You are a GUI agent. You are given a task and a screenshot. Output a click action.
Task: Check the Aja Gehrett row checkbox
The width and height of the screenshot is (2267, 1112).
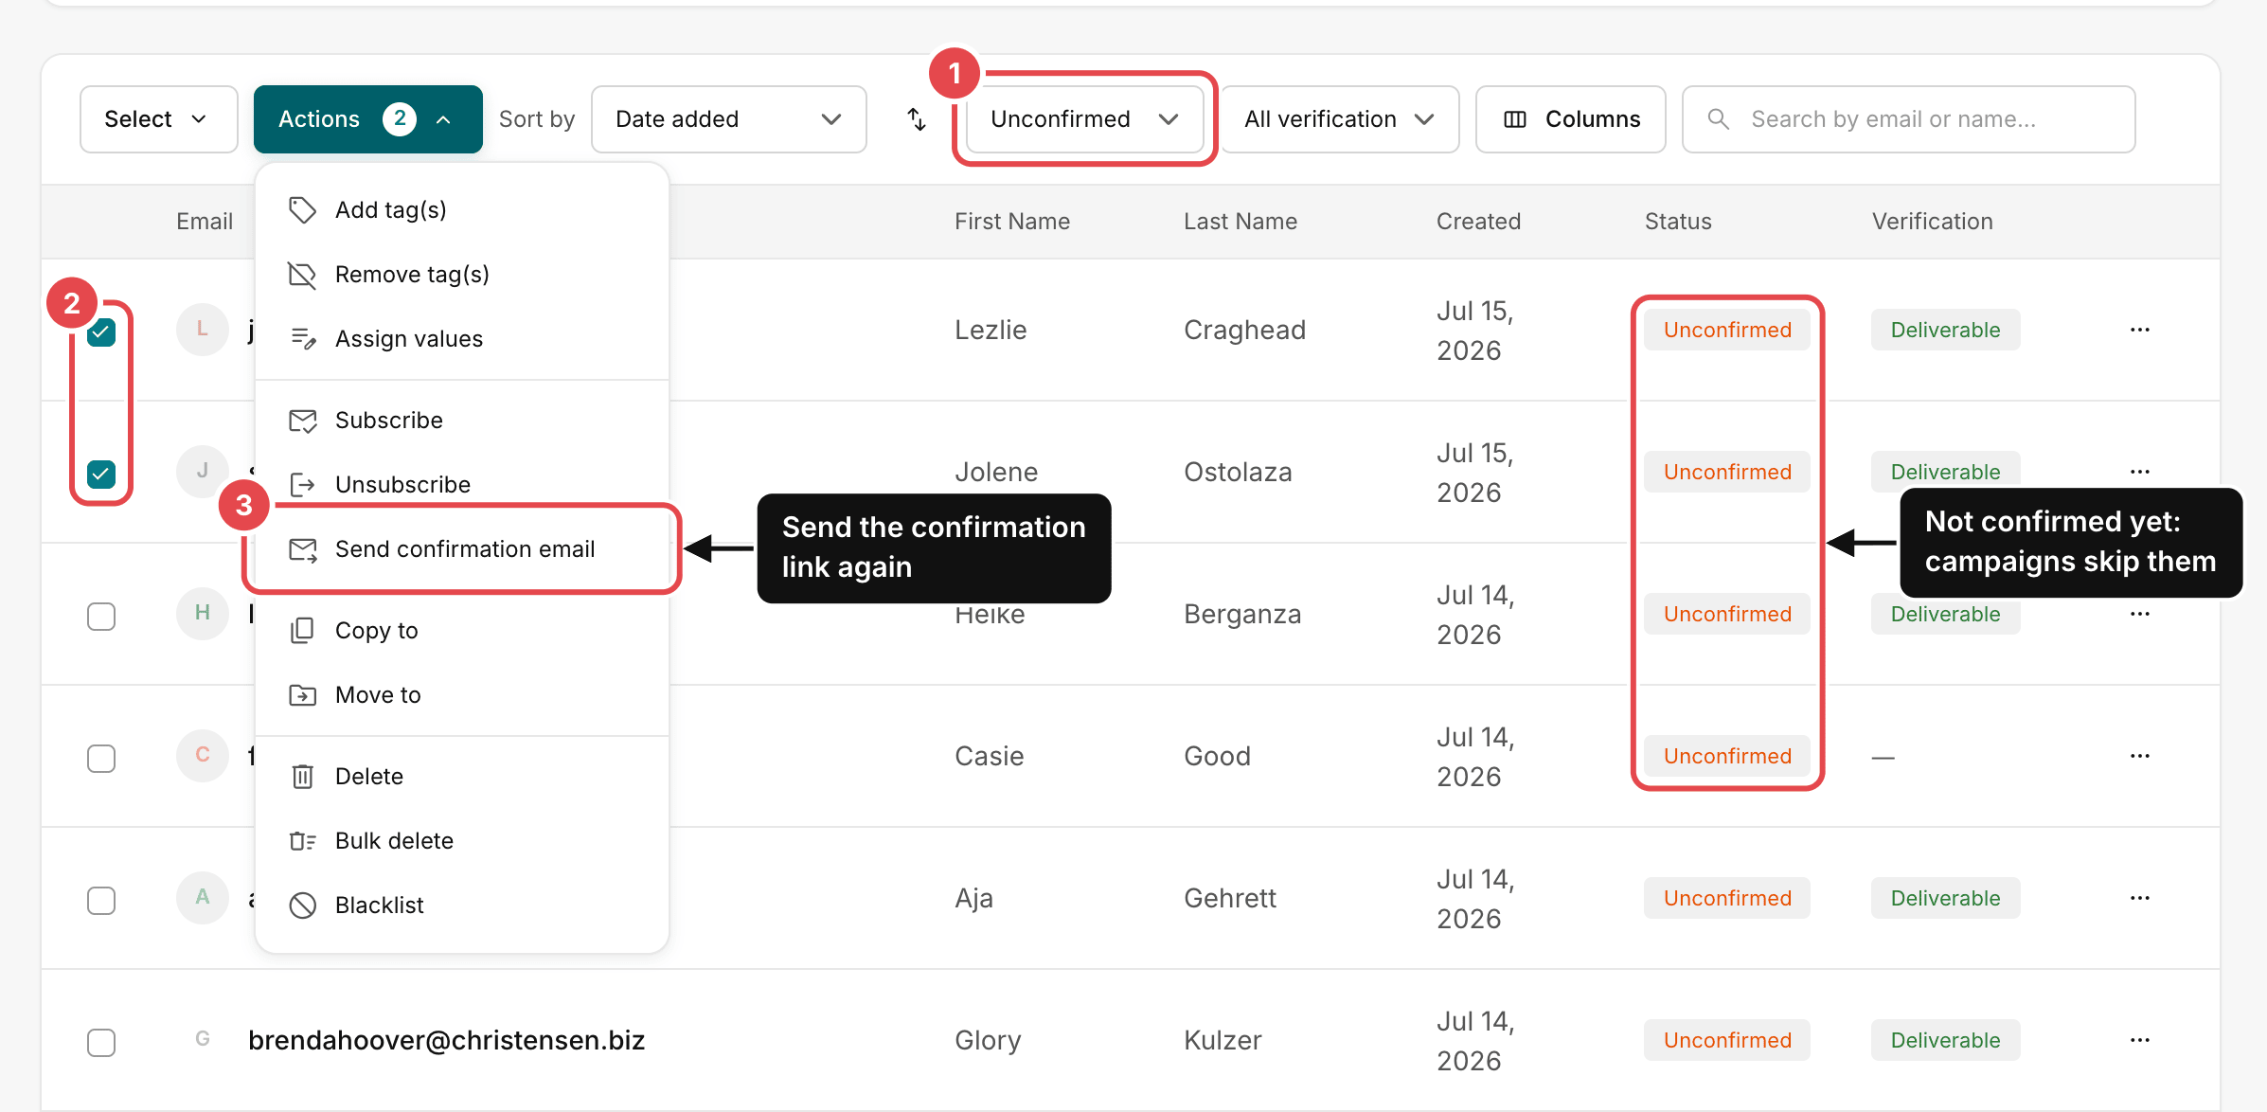click(x=101, y=901)
